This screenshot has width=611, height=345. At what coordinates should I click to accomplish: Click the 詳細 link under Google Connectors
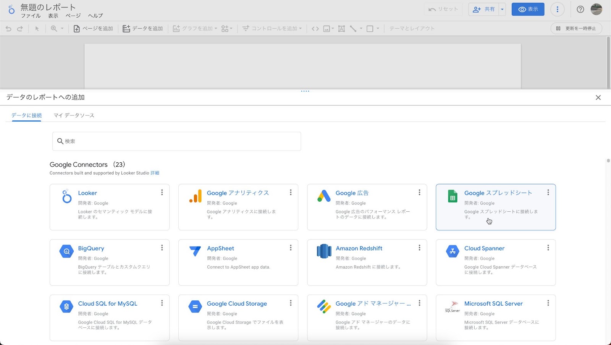pos(155,173)
